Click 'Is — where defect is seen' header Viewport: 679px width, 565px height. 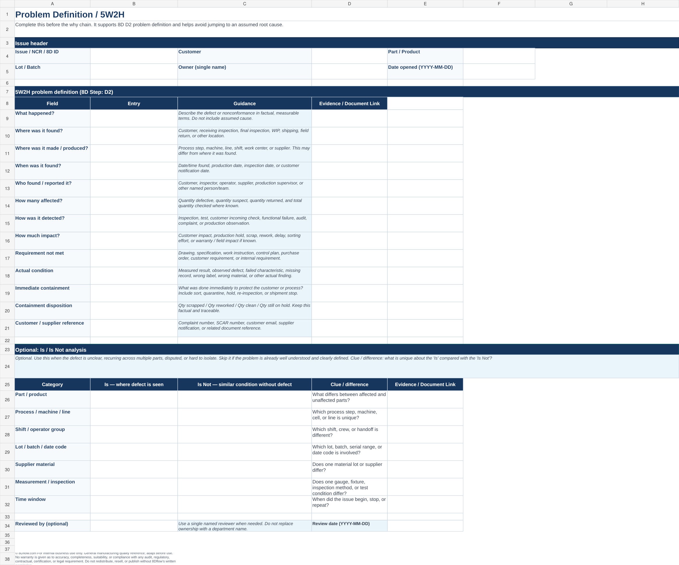coord(134,384)
